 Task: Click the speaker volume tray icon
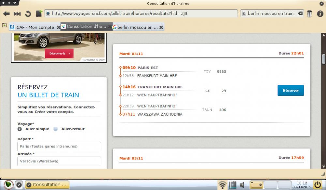click(242, 184)
